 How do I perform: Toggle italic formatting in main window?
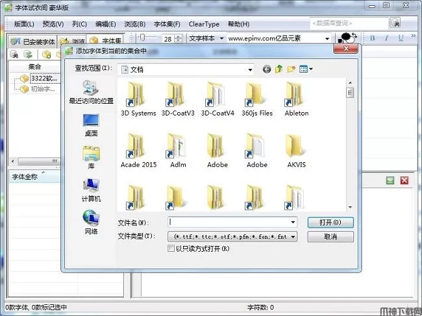pyautogui.click(x=387, y=38)
